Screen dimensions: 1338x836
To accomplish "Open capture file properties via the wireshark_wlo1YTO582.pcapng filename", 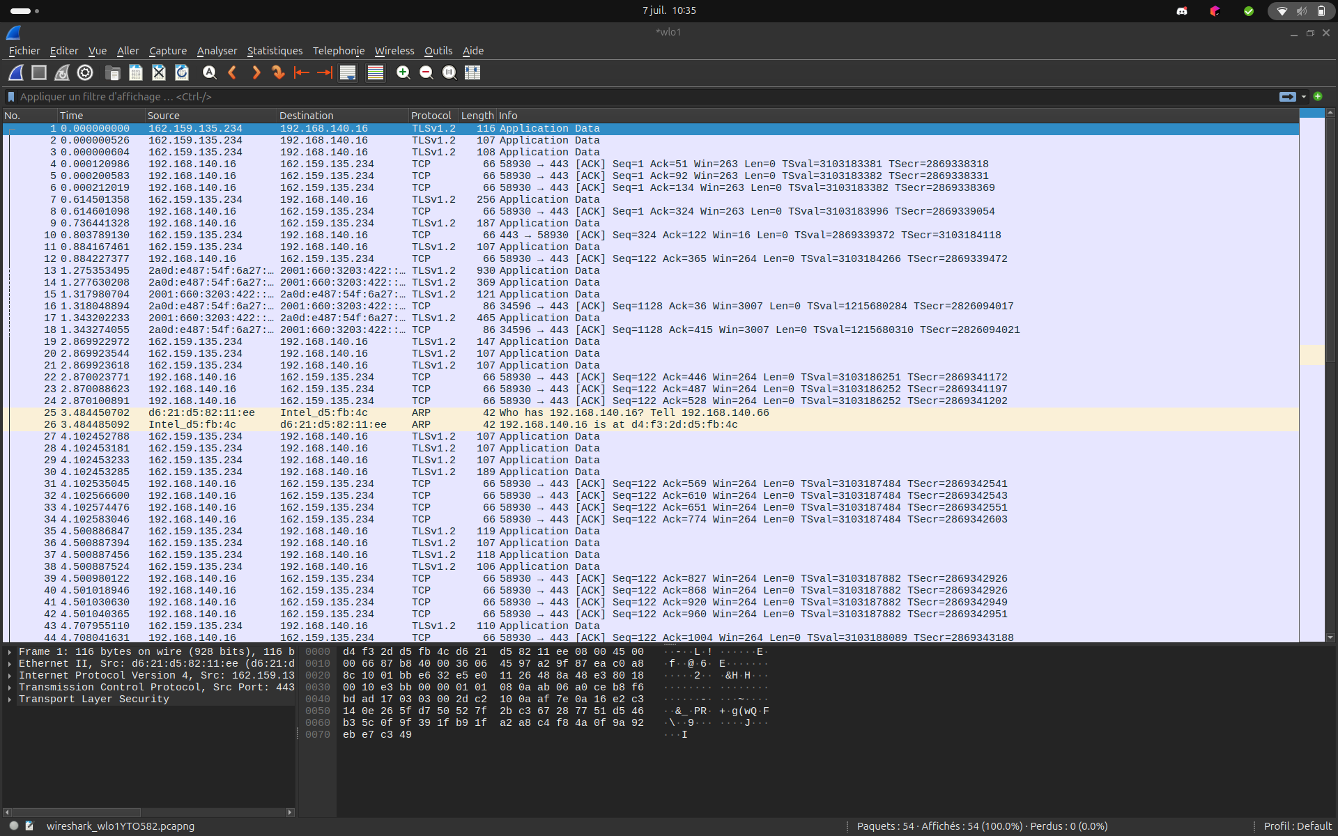I will (x=121, y=826).
